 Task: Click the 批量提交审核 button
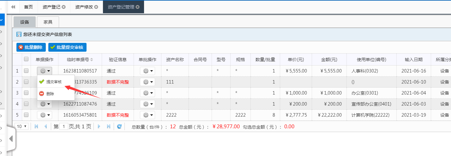click(67, 47)
